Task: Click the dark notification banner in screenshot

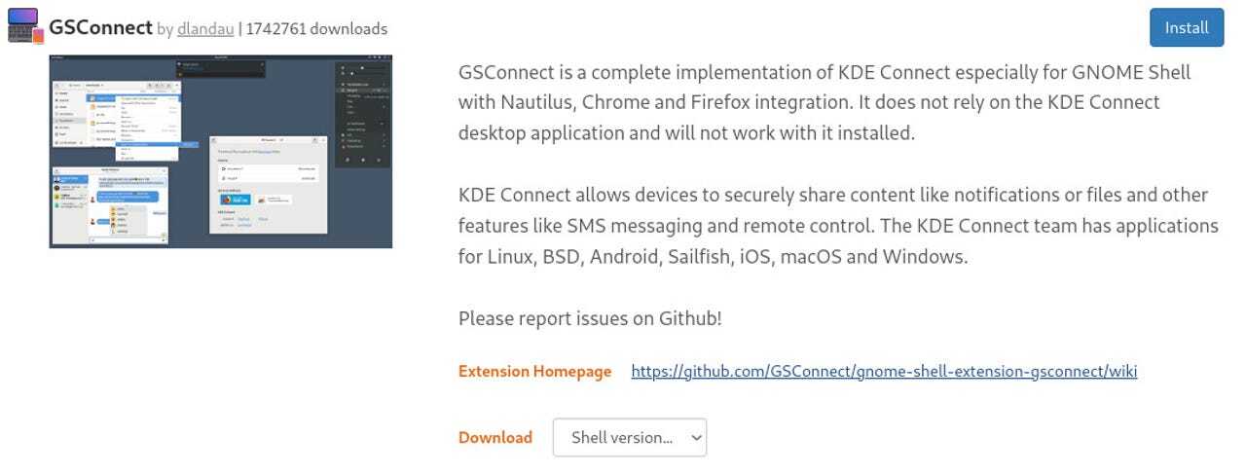Action: click(x=220, y=68)
